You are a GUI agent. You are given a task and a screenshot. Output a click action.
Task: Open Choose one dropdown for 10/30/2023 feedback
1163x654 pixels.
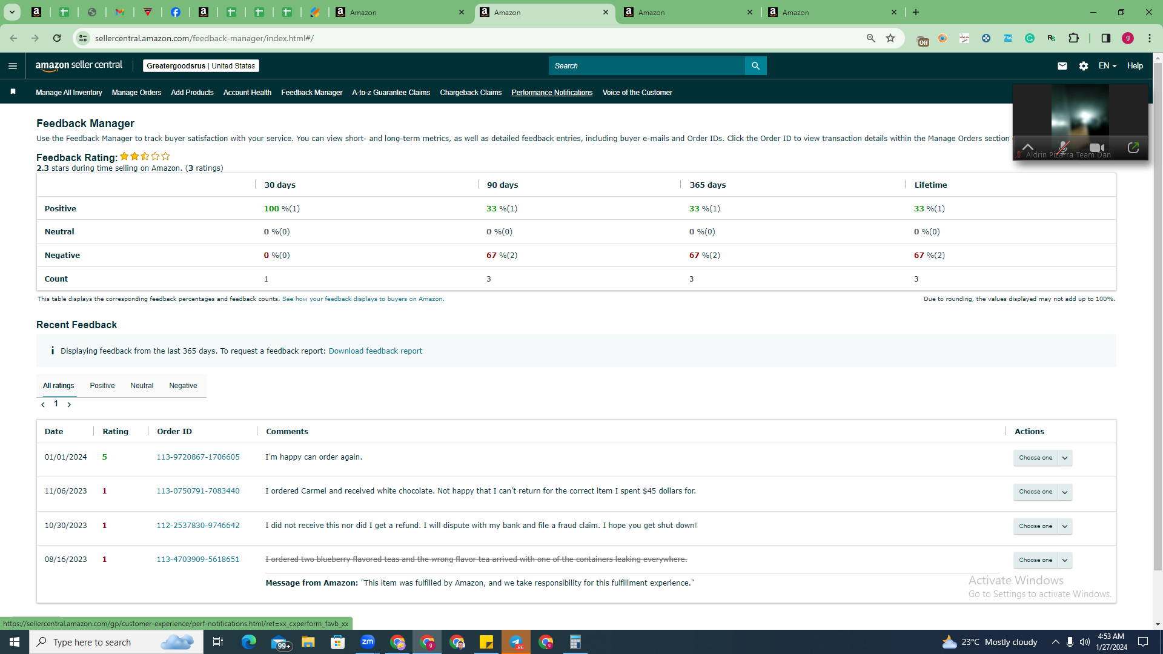(1042, 526)
